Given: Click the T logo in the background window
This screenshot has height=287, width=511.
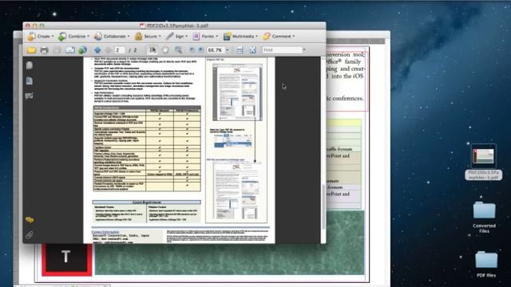Looking at the screenshot, I should click(x=67, y=259).
